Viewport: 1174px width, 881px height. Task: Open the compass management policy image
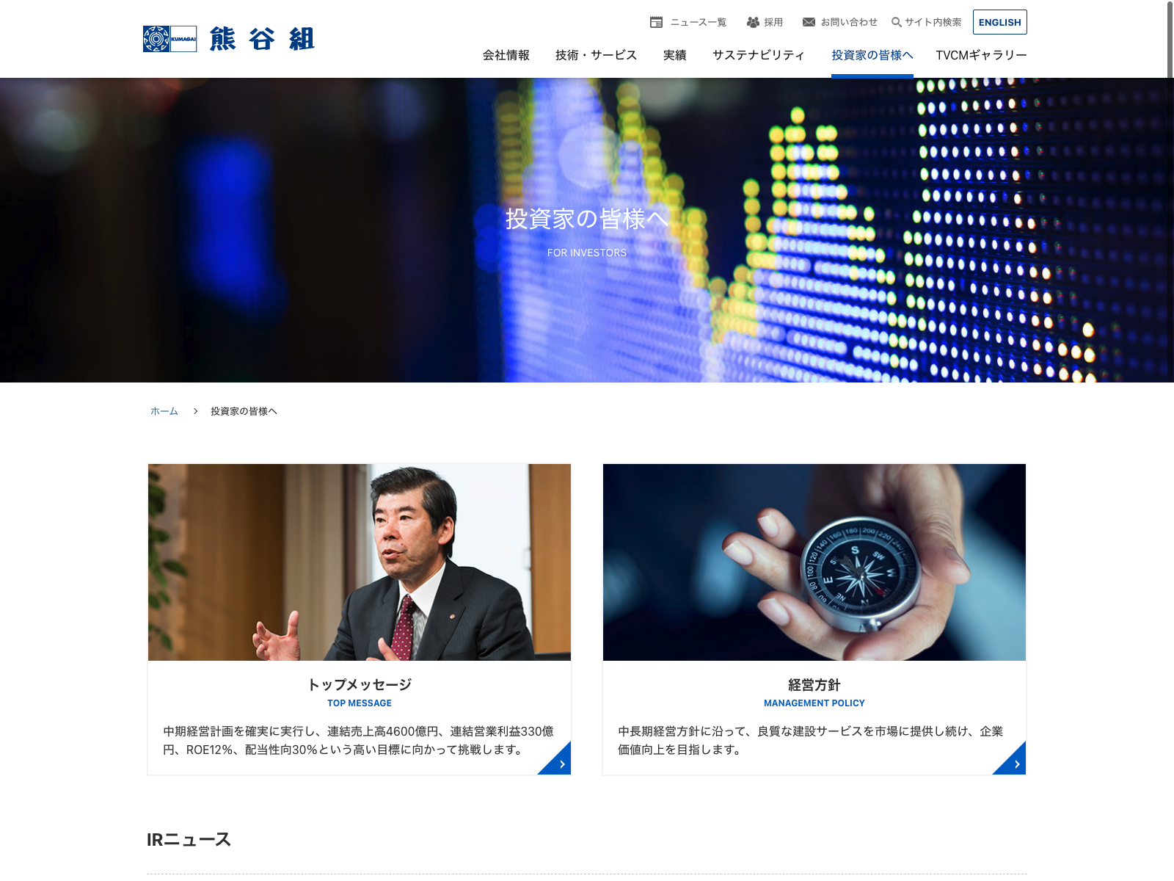pos(814,562)
